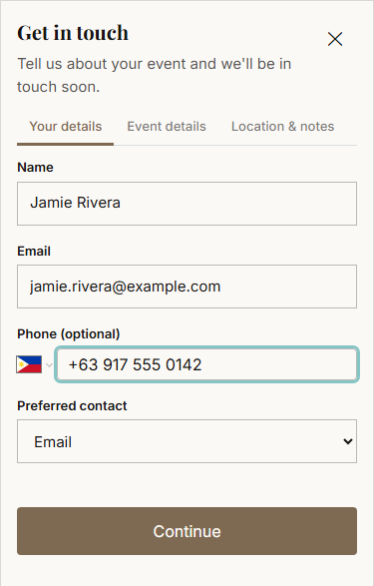374x586 pixels.
Task: Open the Location & notes tab
Action: pos(282,127)
